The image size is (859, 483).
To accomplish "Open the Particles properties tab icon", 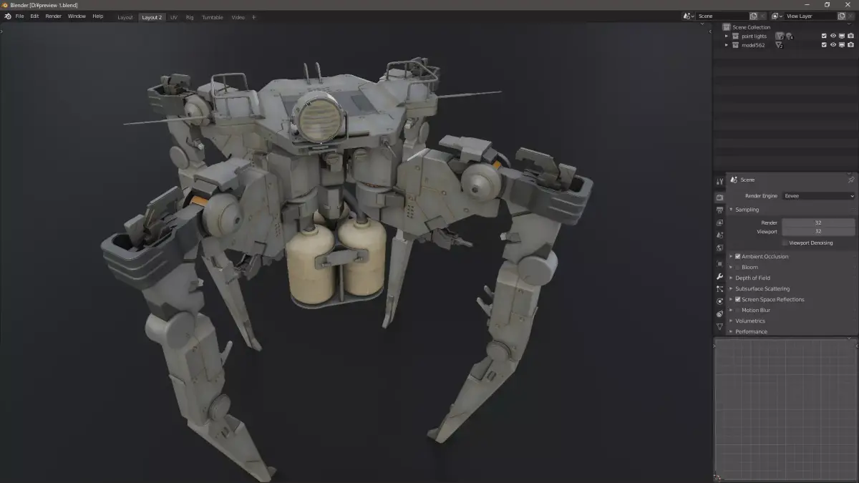I will pyautogui.click(x=719, y=288).
